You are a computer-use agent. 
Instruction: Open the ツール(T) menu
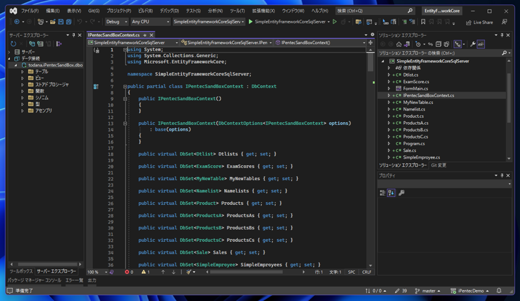coord(237,10)
